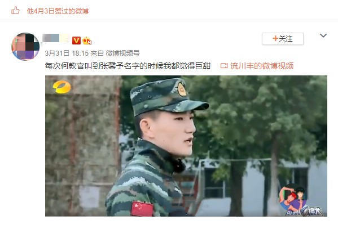Screen dimensions: 338x229
Task: Click the red flag patch on sleeve
Action: pos(142,209)
